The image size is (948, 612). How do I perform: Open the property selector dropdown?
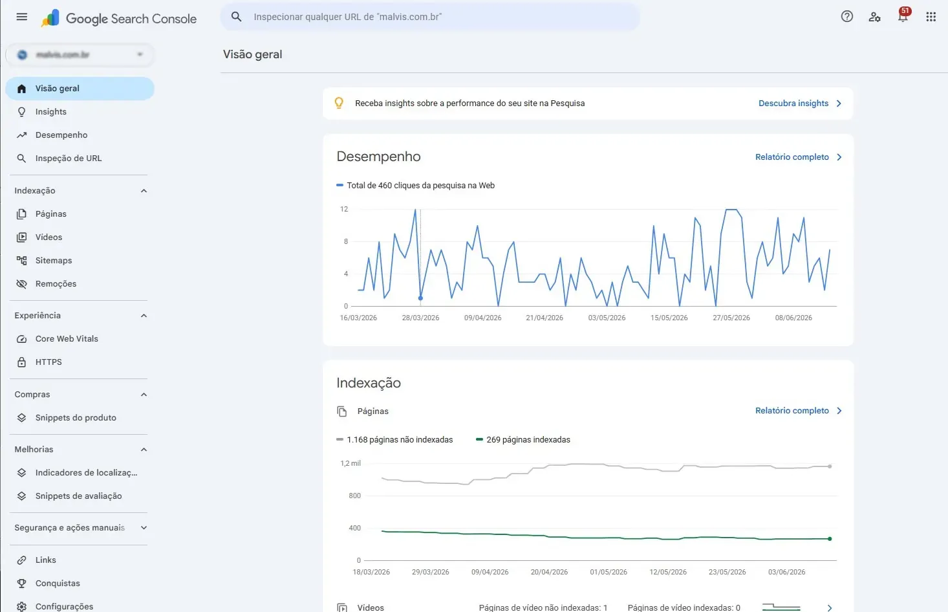coord(80,55)
